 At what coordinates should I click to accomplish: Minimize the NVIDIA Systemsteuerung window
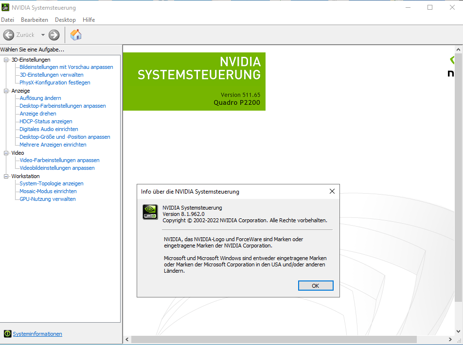(x=408, y=7)
